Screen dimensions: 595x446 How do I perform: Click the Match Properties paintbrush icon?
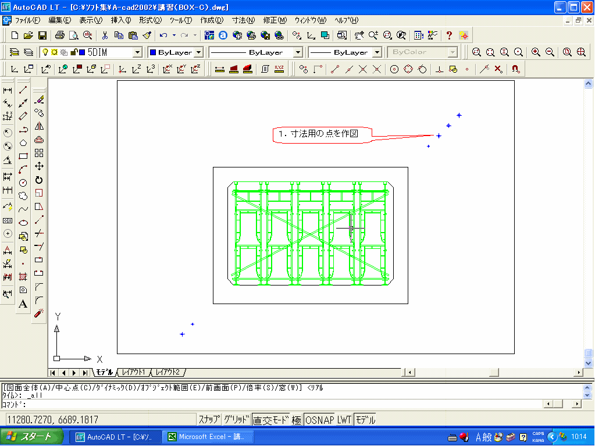coord(147,35)
